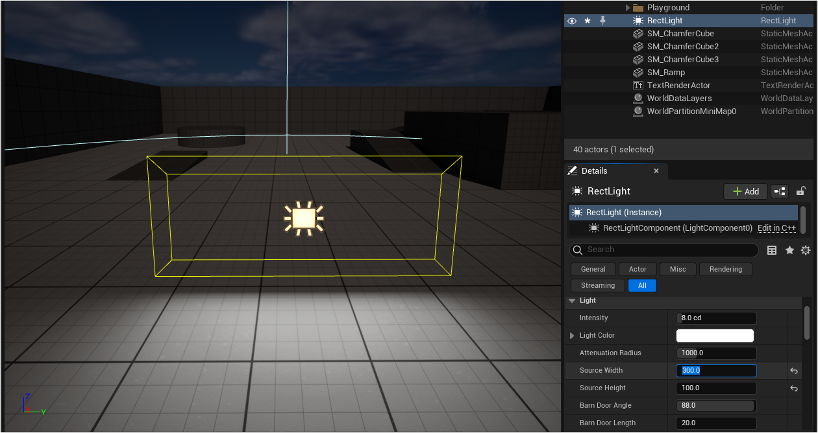Image resolution: width=818 pixels, height=433 pixels.
Task: Click the Barn Door Angle property label
Action: (x=606, y=406)
